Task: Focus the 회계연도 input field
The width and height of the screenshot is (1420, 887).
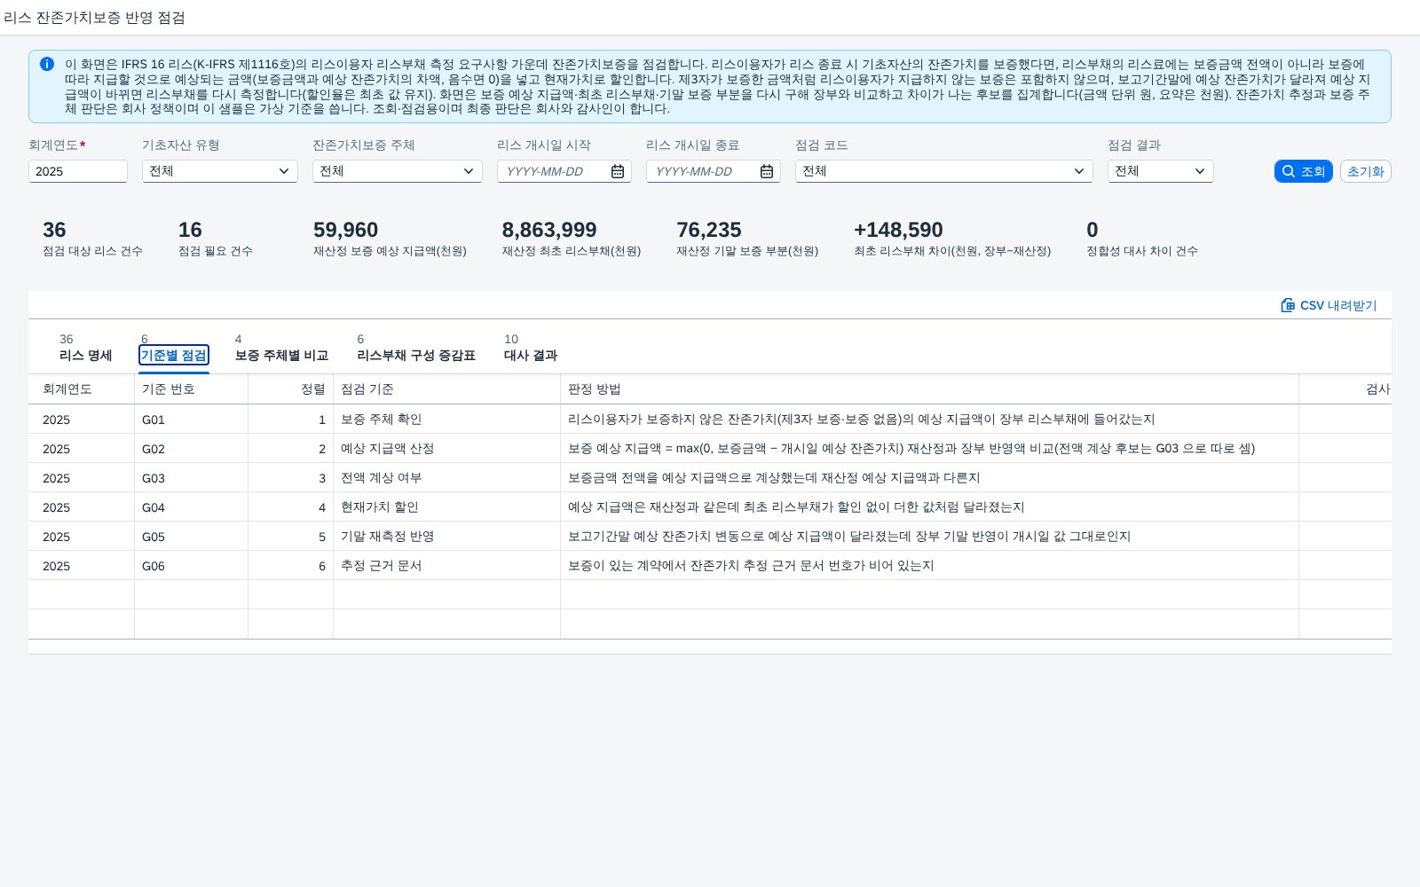Action: tap(78, 171)
